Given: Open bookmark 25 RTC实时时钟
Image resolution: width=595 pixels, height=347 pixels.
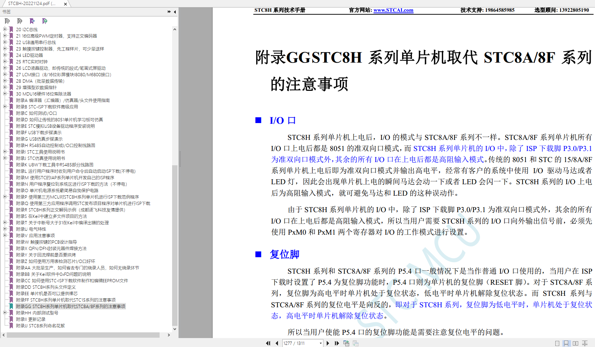Looking at the screenshot, I should (x=31, y=62).
